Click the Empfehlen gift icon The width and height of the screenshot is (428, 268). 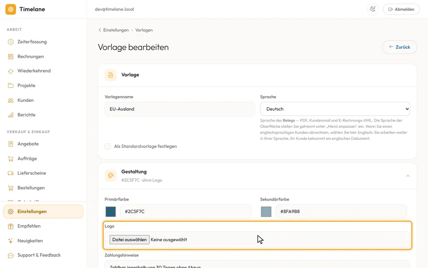[x=11, y=226]
